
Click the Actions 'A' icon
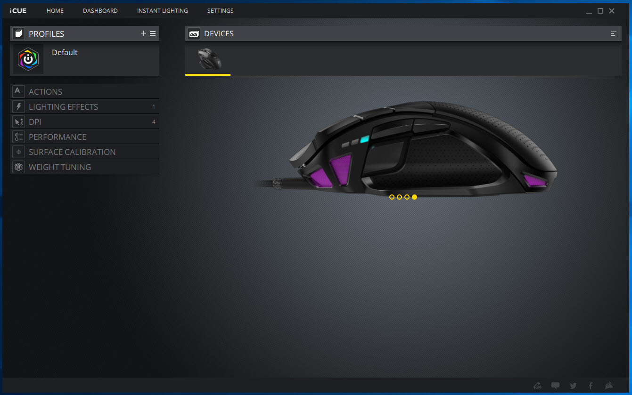point(18,91)
